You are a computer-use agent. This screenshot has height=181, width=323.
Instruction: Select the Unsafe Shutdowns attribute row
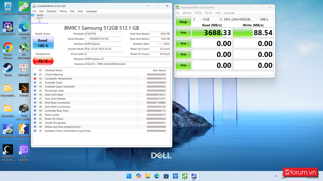pos(100,123)
